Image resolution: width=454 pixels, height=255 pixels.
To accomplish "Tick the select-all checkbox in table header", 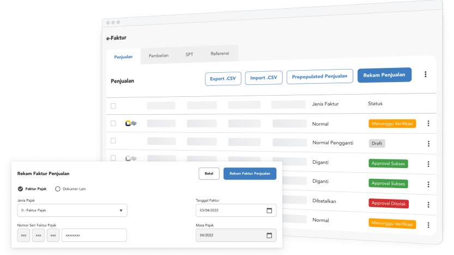I will click(113, 106).
